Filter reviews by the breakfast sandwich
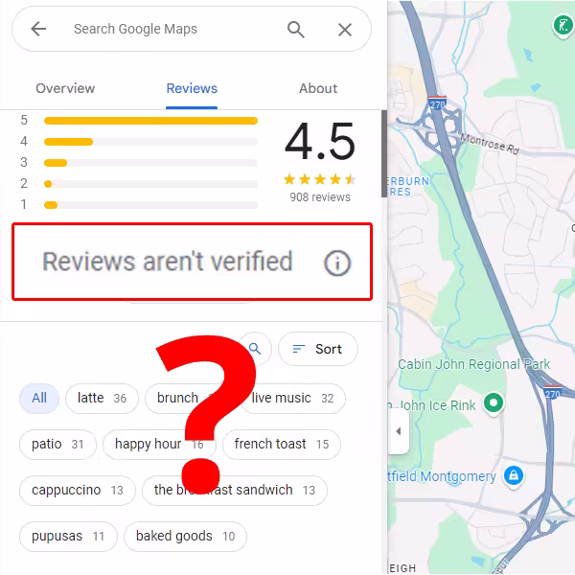The height and width of the screenshot is (575, 575). pos(235,491)
